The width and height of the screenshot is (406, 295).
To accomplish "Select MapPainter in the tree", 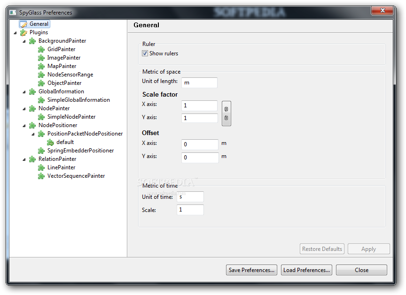I will (x=62, y=66).
